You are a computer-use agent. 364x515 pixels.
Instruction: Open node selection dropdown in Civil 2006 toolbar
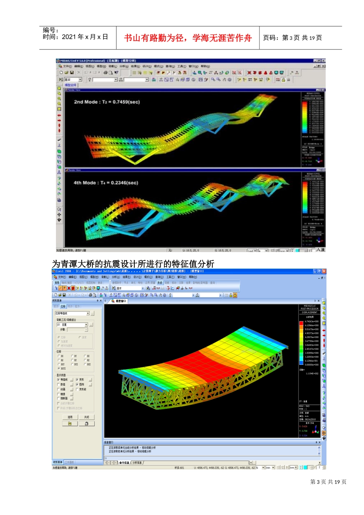[193, 295]
